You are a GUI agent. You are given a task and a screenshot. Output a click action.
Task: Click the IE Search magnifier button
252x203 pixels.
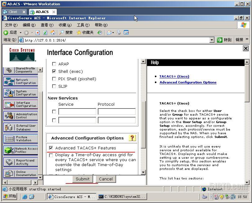coord(66,33)
